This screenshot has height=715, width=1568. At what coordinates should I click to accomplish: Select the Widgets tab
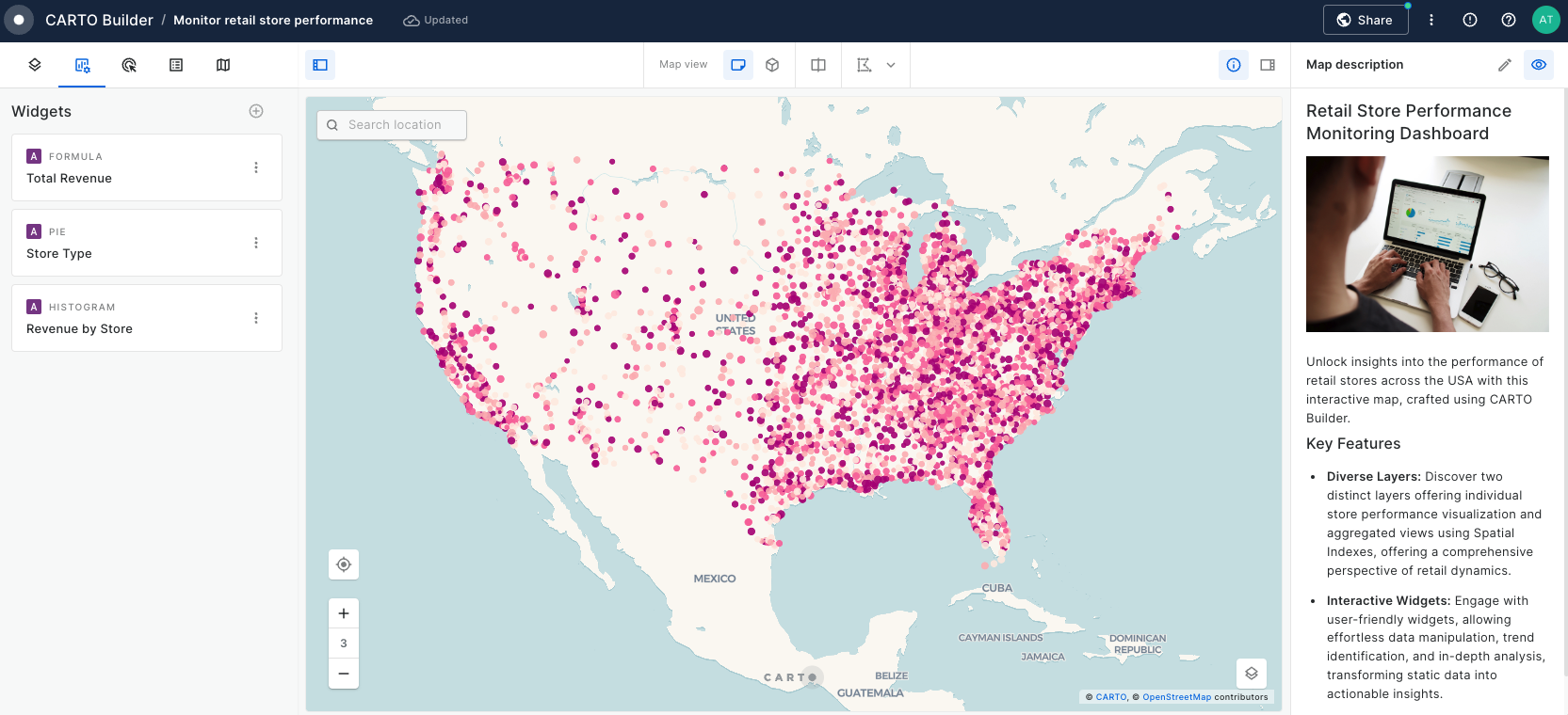coord(82,65)
